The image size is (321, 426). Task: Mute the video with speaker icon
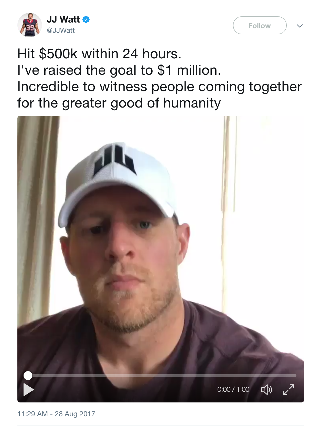point(266,390)
